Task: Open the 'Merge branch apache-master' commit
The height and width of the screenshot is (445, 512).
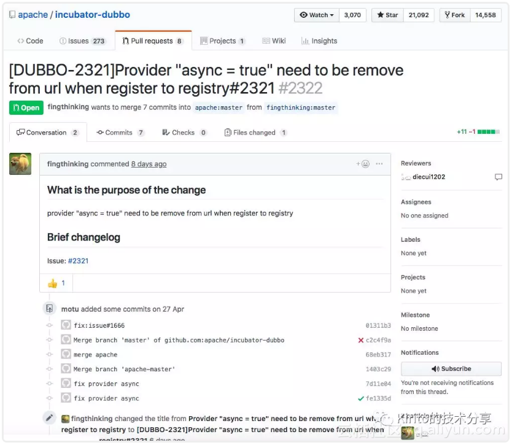Action: pos(125,370)
